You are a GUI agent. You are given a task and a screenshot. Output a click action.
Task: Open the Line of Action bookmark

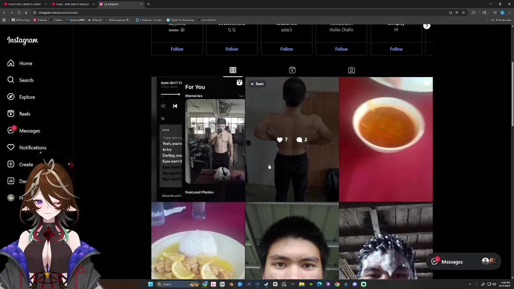click(206, 20)
